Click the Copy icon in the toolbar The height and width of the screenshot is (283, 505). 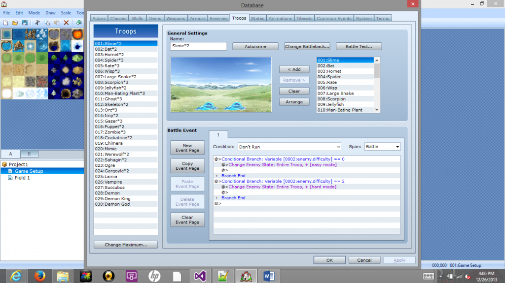(47, 23)
